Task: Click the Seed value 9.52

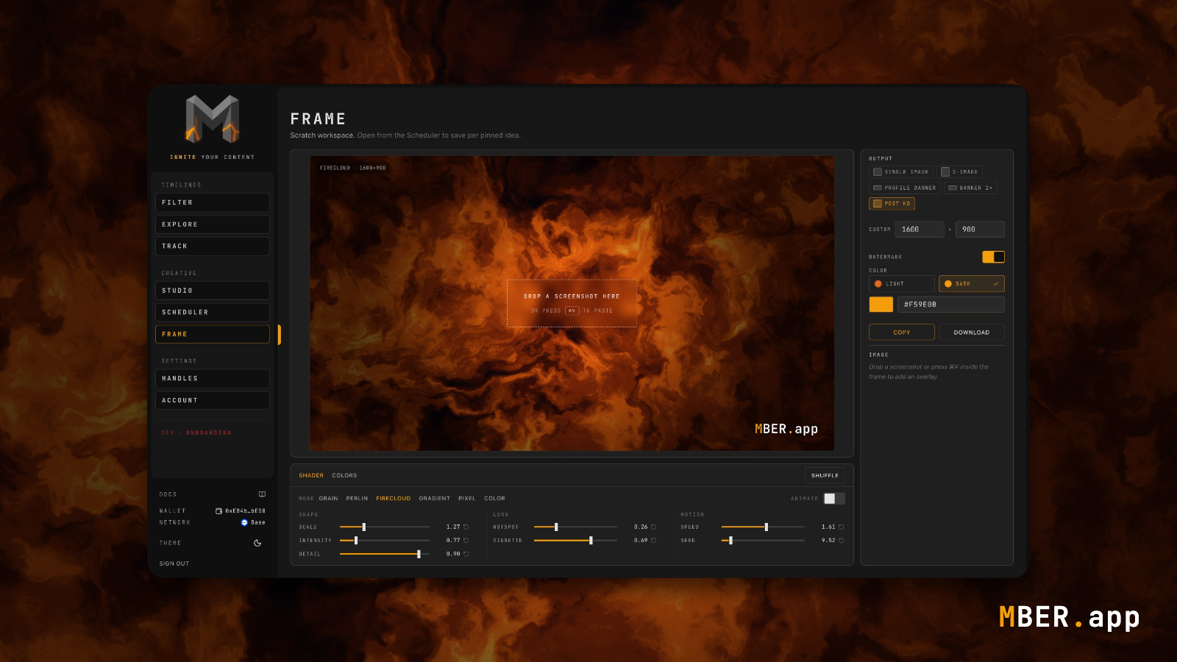Action: (828, 540)
